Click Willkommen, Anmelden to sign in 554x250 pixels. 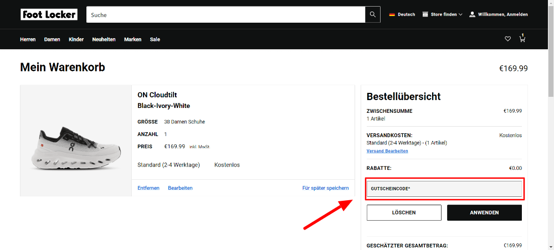(x=503, y=14)
